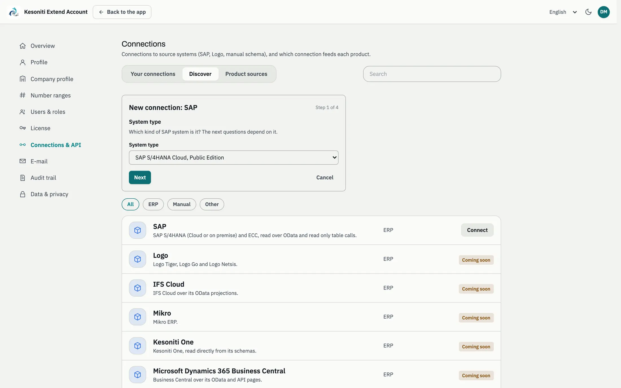Filter connectors by ERP
The image size is (621, 388).
153,204
